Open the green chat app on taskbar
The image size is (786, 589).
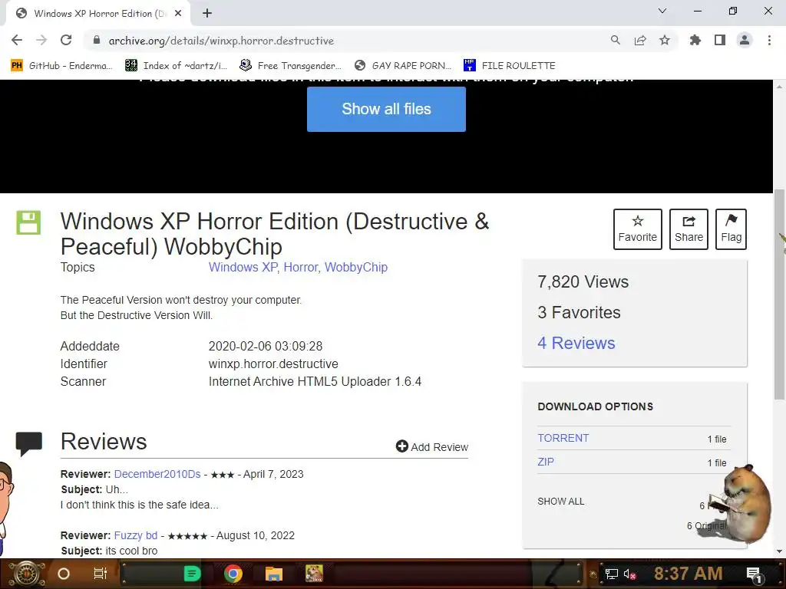click(x=192, y=574)
